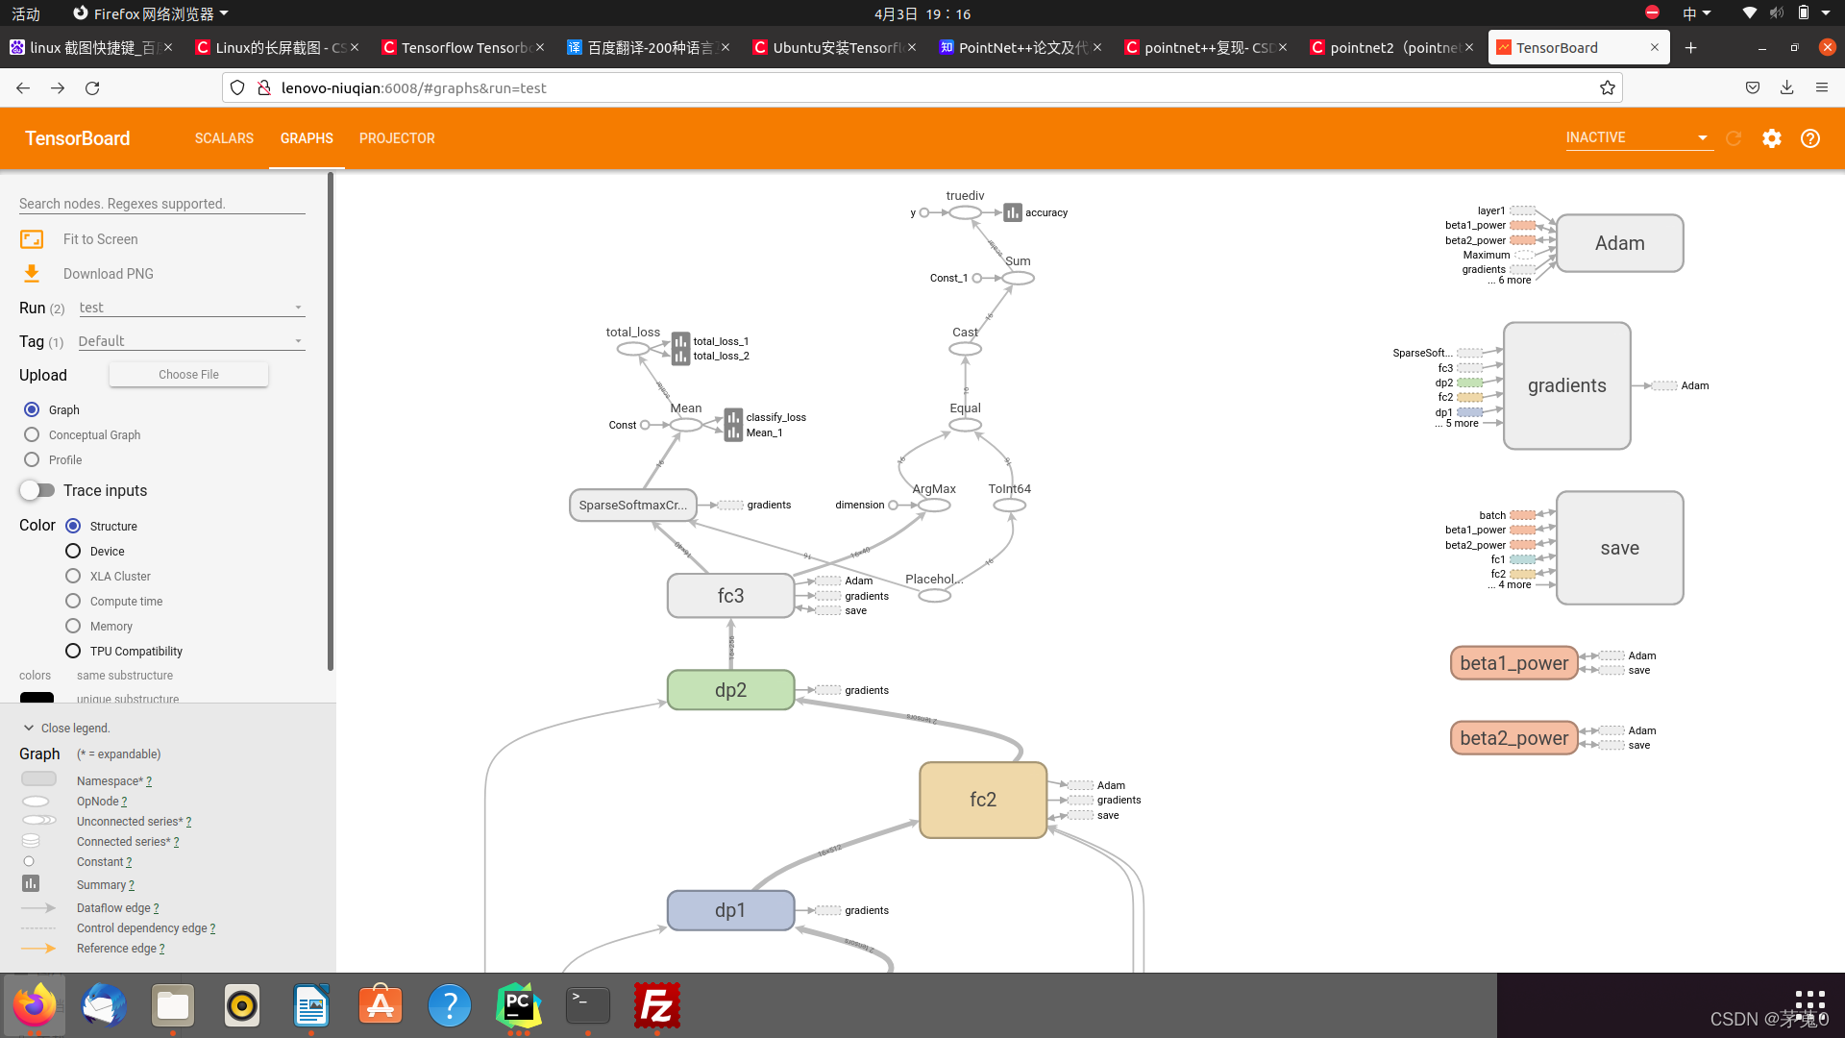Click the browser URL address bar
The height and width of the screenshot is (1038, 1845).
coord(922,87)
